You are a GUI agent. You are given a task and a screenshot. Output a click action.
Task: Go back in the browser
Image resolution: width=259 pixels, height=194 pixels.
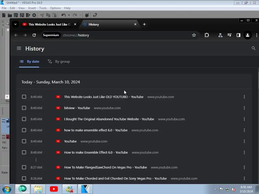point(16,35)
